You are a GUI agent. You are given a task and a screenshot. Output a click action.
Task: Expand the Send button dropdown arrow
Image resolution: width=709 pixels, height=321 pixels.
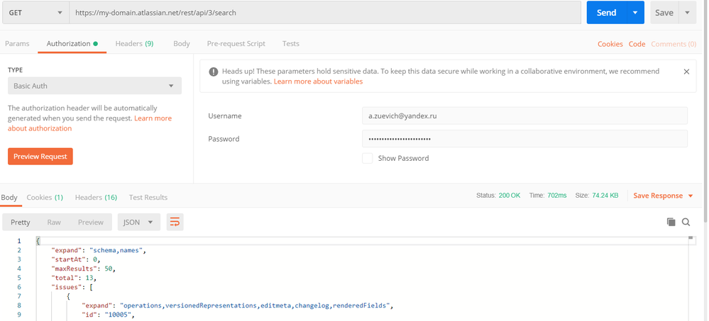coord(634,13)
